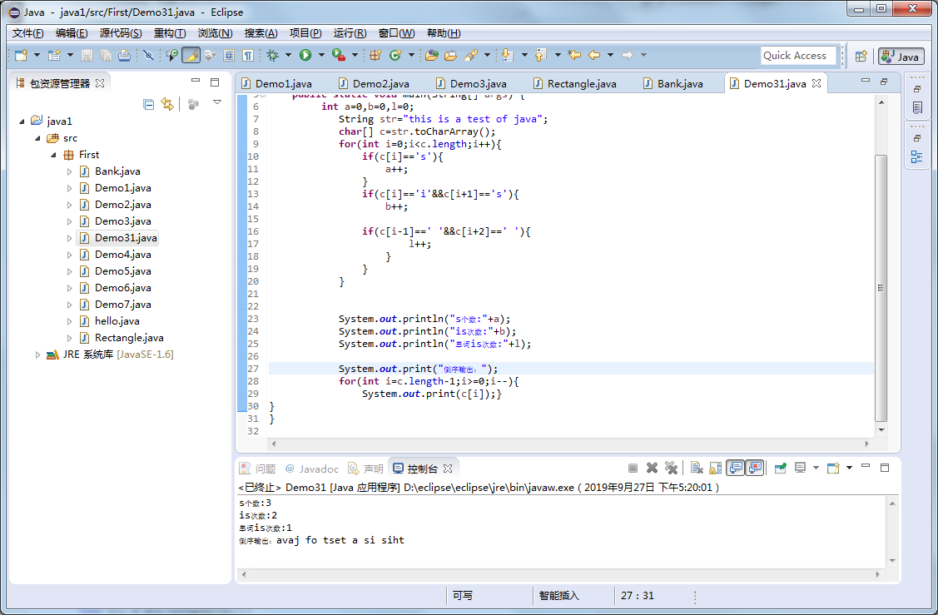Open the Run button dropdown arrow
The image size is (938, 615).
point(321,56)
